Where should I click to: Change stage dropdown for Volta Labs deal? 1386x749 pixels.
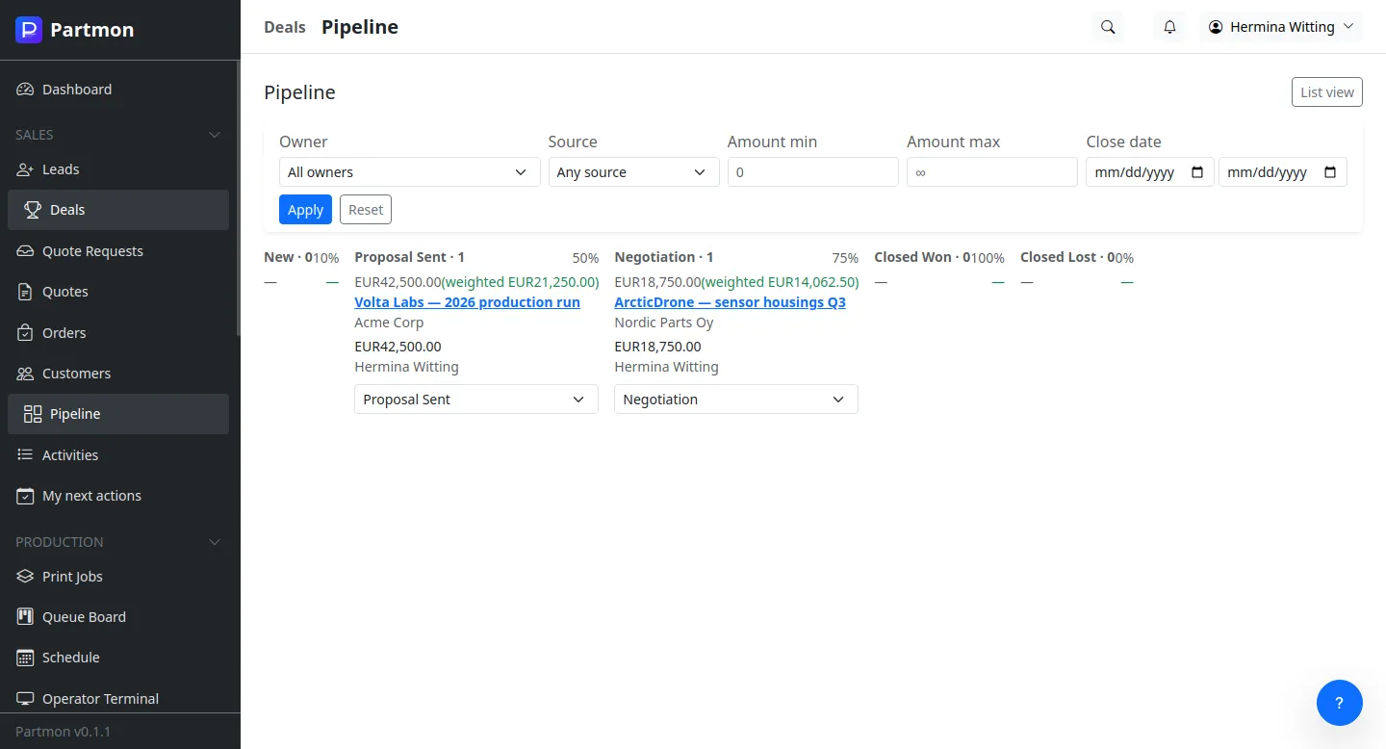476,400
